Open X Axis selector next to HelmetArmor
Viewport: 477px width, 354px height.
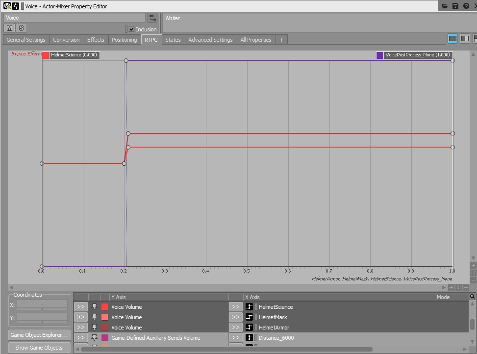(236, 328)
